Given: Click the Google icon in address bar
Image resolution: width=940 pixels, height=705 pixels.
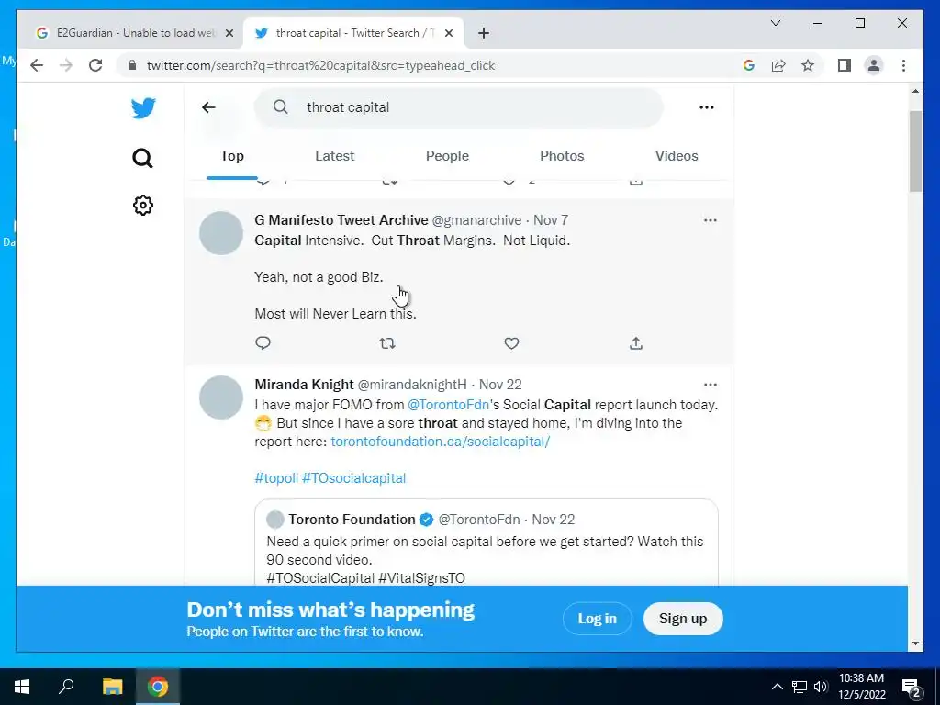Looking at the screenshot, I should [x=749, y=65].
